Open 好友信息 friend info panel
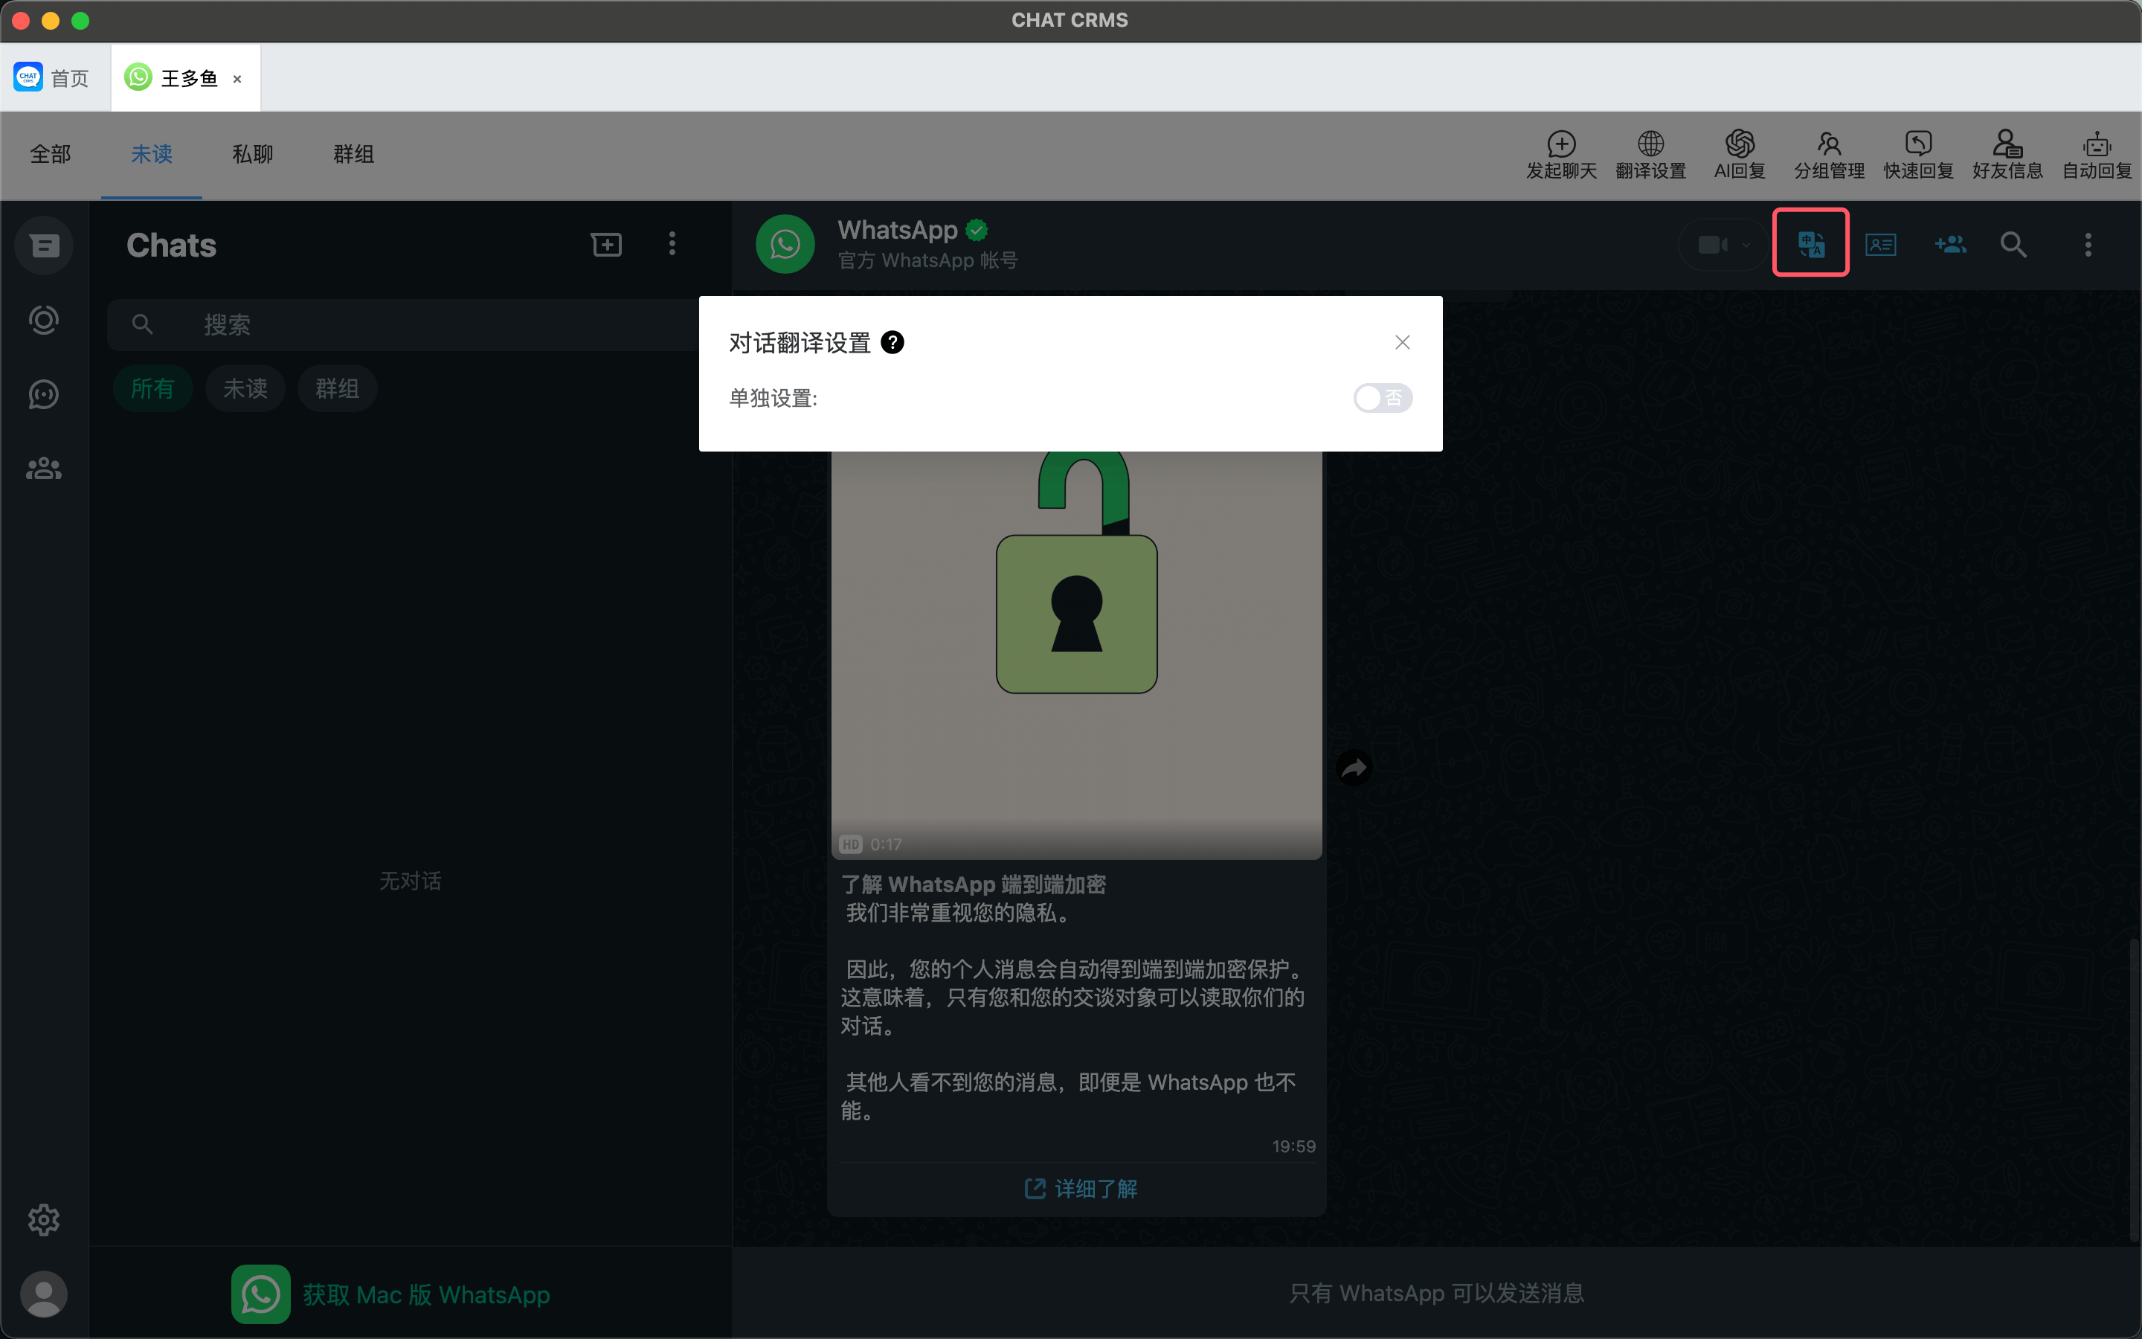Image resolution: width=2142 pixels, height=1339 pixels. coord(2007,154)
